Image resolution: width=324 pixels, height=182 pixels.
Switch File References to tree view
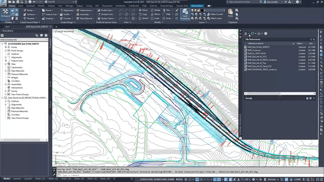tap(314, 39)
